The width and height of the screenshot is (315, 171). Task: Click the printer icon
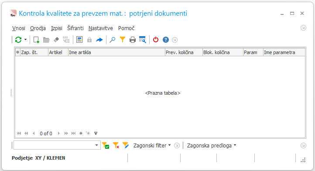coord(133,40)
